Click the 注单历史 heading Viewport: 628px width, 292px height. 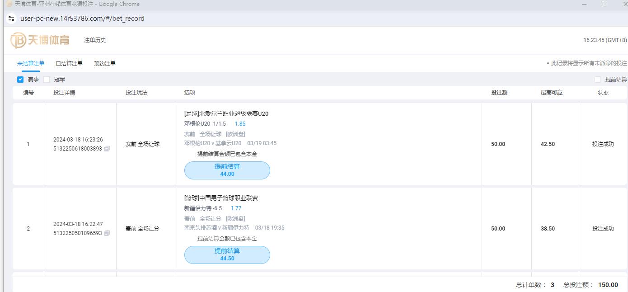coord(95,40)
